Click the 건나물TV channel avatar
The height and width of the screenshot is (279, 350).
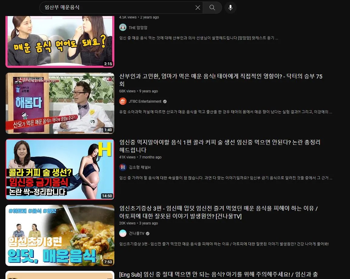(x=123, y=233)
